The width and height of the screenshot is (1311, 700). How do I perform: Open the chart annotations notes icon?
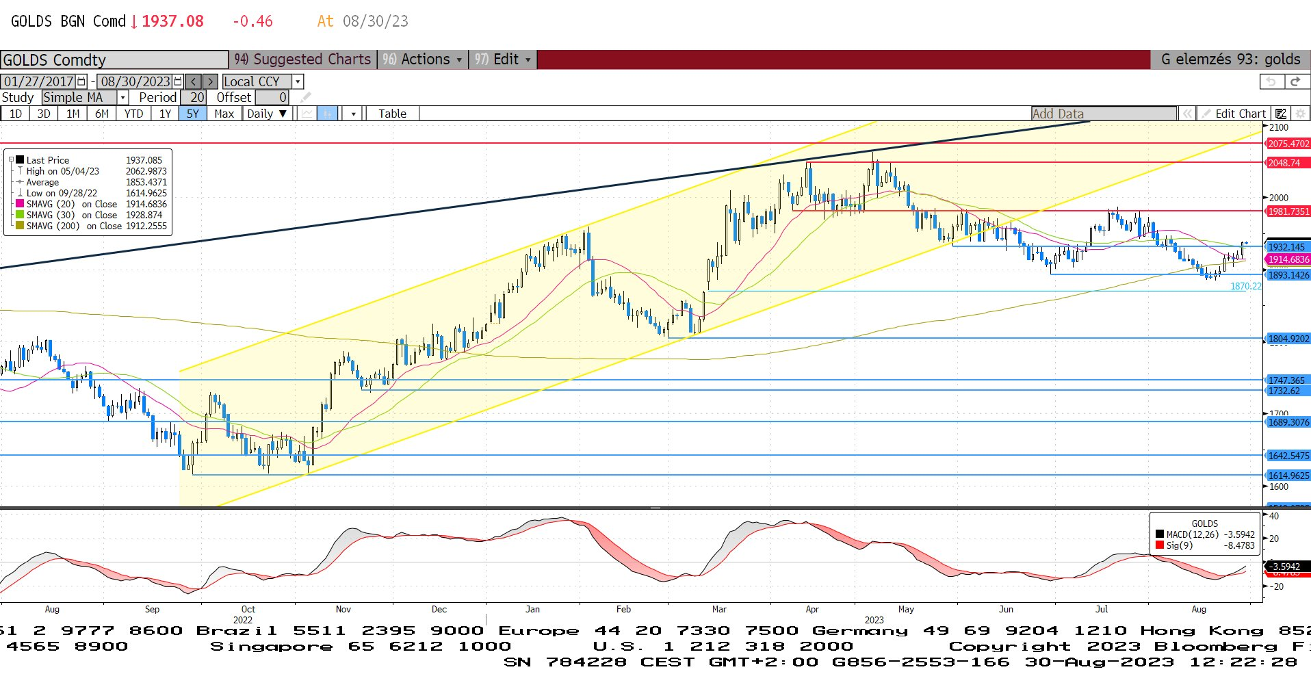click(1280, 114)
